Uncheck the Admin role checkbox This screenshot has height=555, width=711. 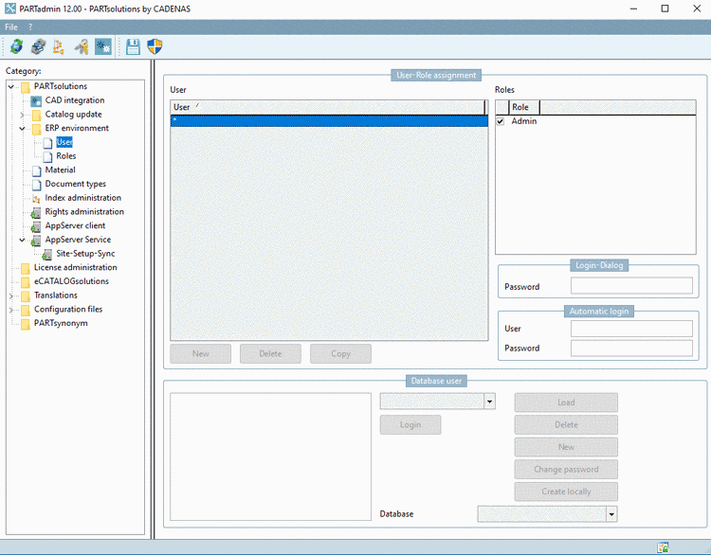[x=501, y=121]
